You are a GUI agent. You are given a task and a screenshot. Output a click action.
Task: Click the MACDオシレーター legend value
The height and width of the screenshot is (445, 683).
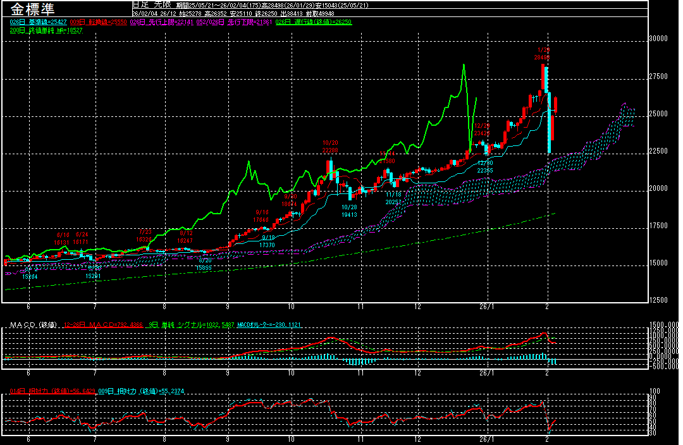pyautogui.click(x=268, y=325)
